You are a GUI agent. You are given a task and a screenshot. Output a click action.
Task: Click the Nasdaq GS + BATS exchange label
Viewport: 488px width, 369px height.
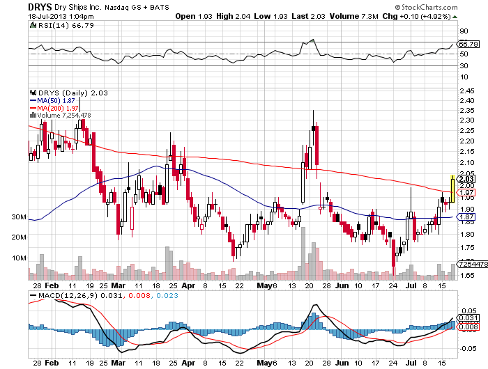137,7
